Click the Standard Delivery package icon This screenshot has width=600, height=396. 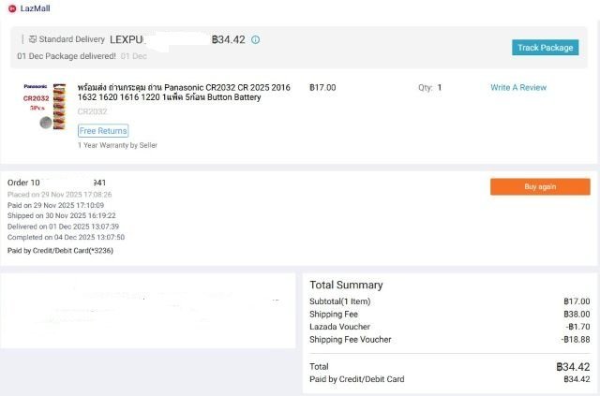(x=33, y=40)
